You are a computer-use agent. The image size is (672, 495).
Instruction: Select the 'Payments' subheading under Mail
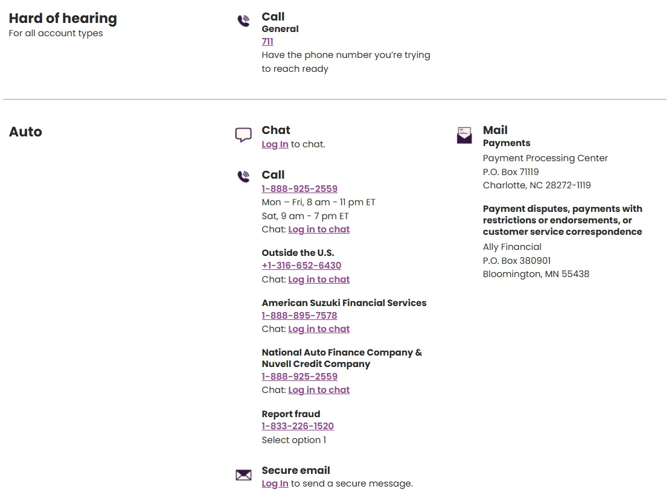pyautogui.click(x=507, y=143)
